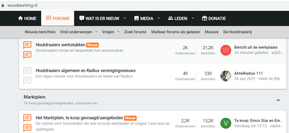Viewport: 289px width, 133px height.
Task: Open the Vind onderwerpen dropdown arrow
Action: coord(96,32)
